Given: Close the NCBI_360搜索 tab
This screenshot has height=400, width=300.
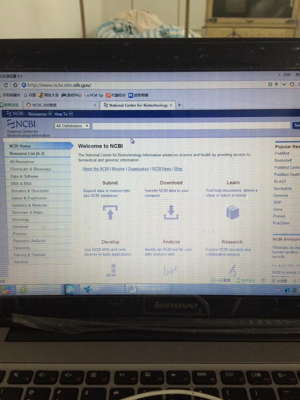Looking at the screenshot, I should pos(95,105).
